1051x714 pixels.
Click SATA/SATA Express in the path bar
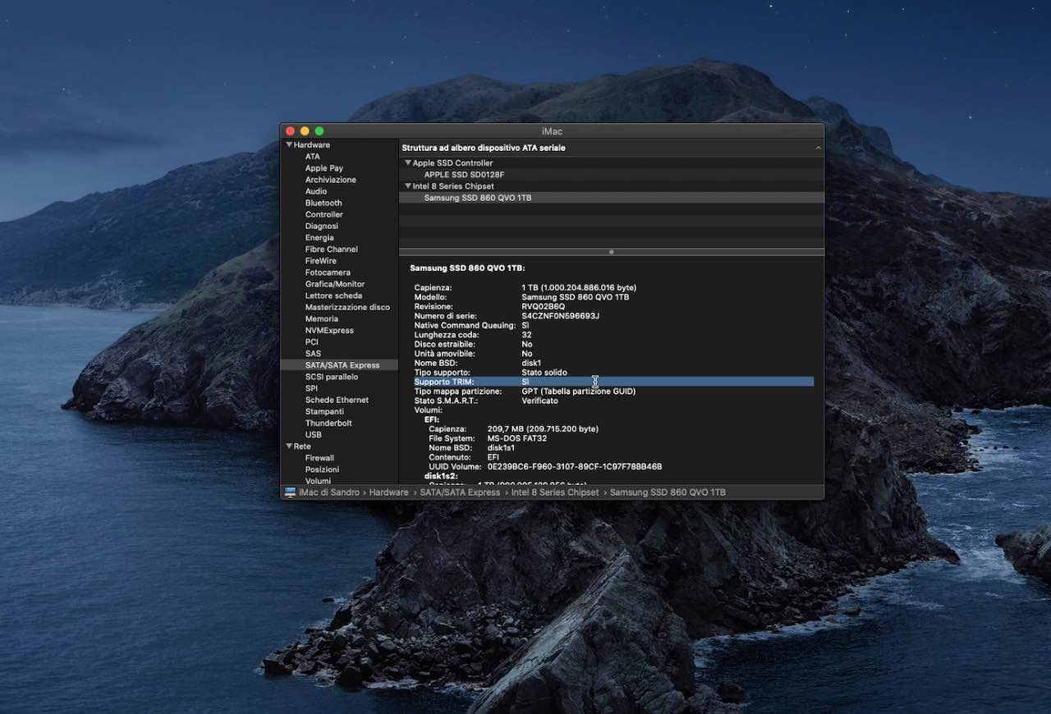tap(460, 492)
